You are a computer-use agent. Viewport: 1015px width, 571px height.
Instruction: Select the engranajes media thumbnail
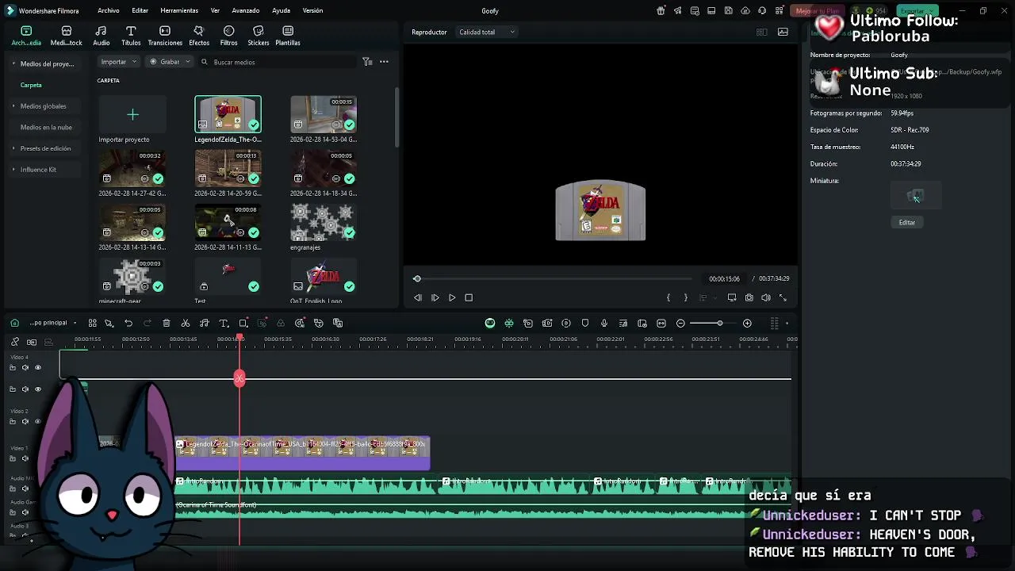click(324, 222)
